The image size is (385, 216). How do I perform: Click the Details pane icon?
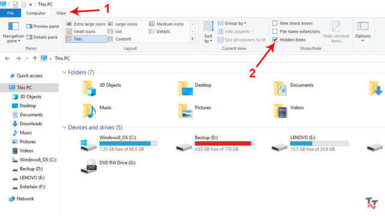29,37
